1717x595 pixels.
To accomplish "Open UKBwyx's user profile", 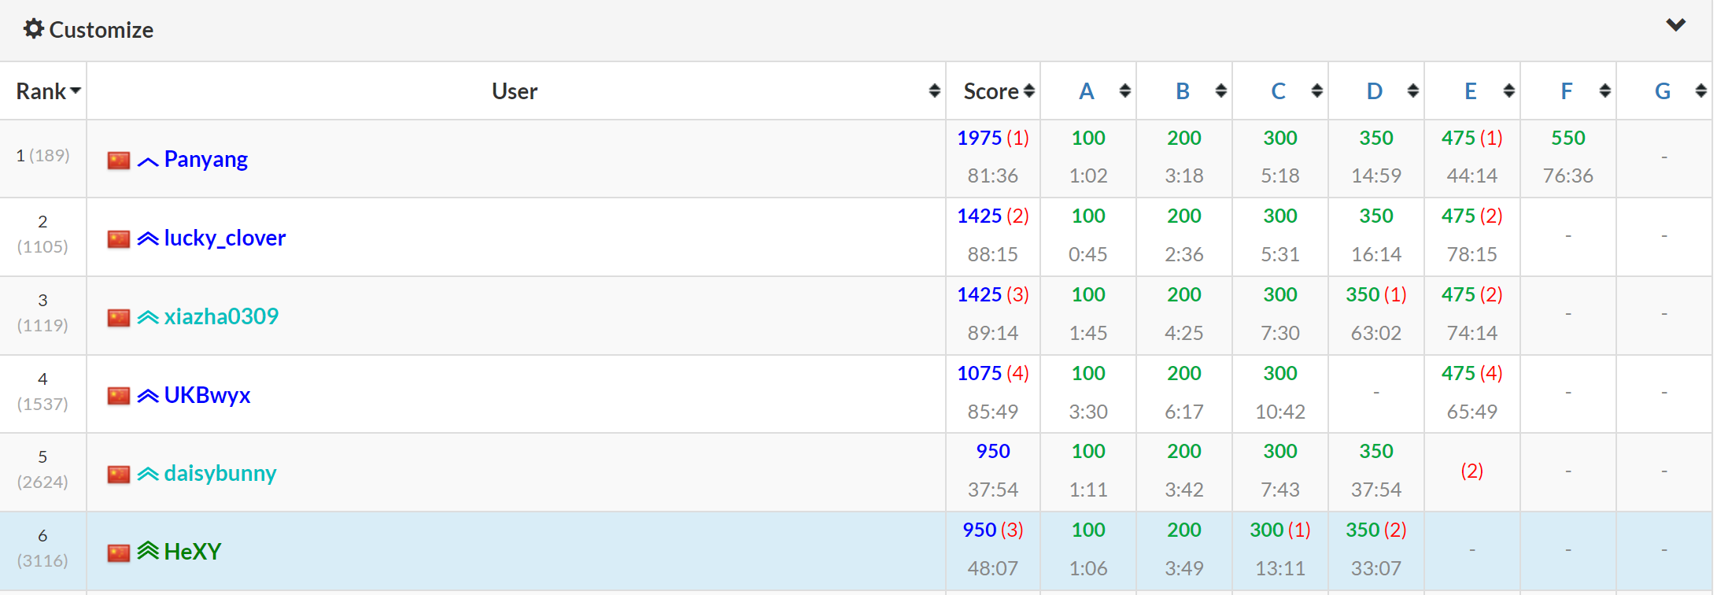I will 207,395.
